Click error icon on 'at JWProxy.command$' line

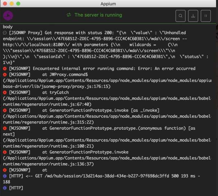click(x=5, y=74)
